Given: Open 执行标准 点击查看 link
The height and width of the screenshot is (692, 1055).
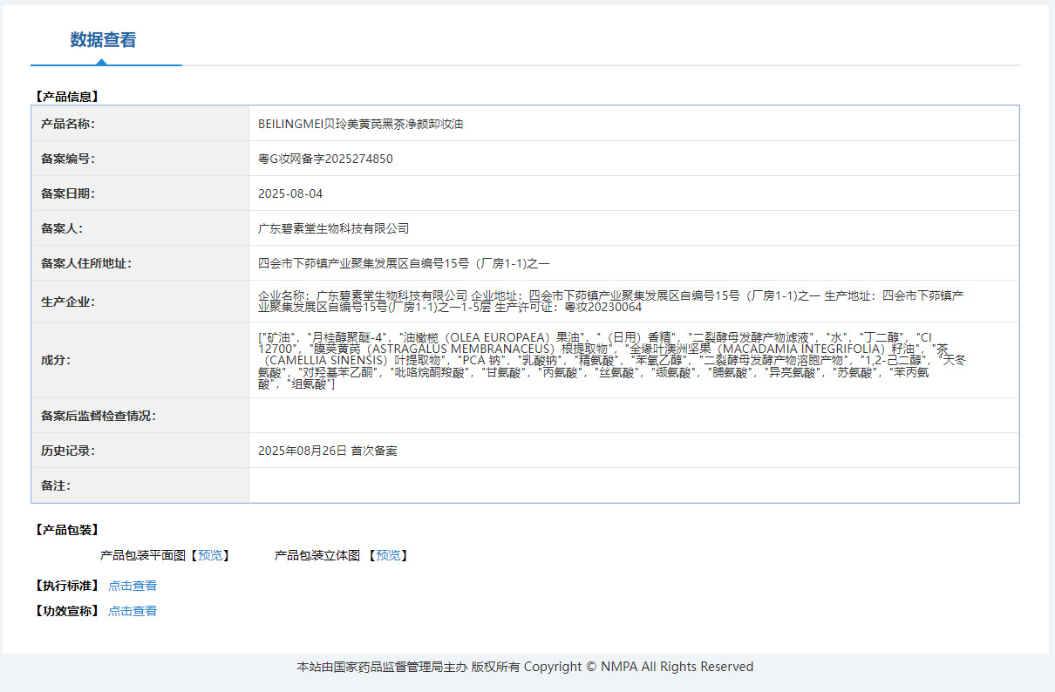Looking at the screenshot, I should (133, 586).
